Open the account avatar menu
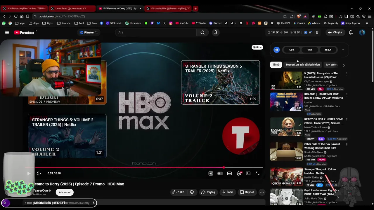 [x=362, y=32]
